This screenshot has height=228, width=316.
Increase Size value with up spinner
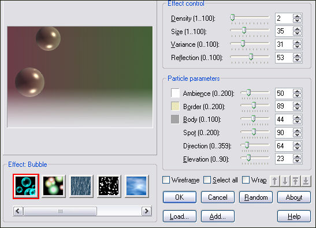298,29
